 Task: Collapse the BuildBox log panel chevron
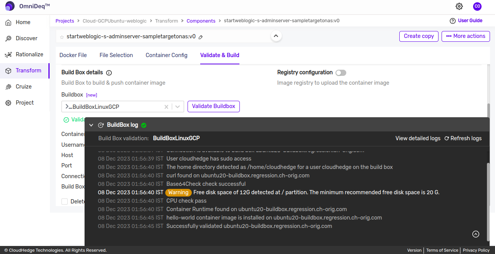pyautogui.click(x=91, y=125)
